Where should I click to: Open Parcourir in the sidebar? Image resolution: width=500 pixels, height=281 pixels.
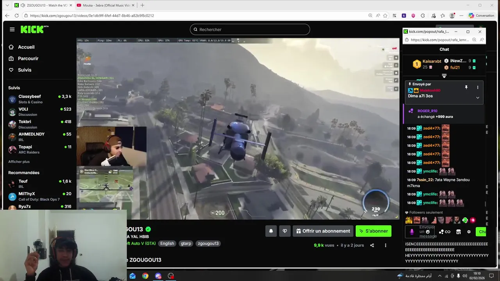tap(28, 59)
